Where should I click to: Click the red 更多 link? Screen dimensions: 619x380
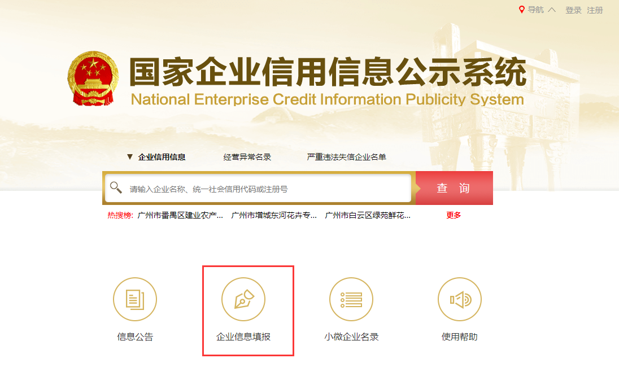454,215
